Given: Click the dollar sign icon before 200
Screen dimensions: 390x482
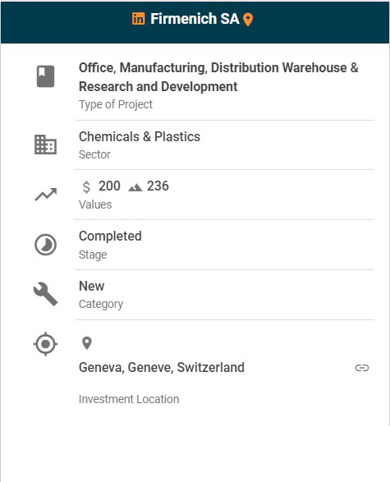Looking at the screenshot, I should click(87, 186).
